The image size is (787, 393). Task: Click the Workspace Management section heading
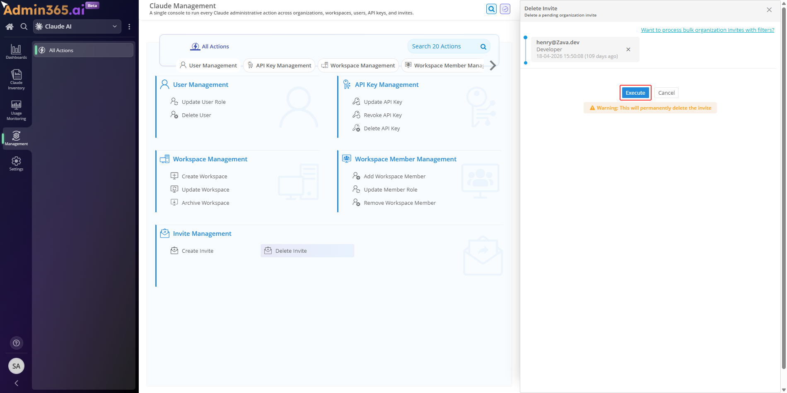(210, 159)
